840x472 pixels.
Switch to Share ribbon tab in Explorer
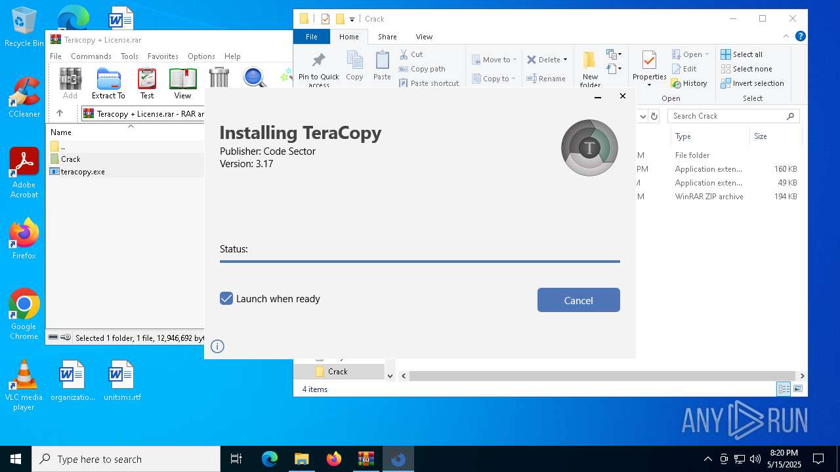tap(387, 37)
